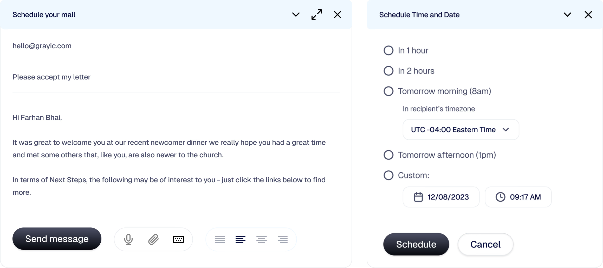
Task: Open the custom date picker field
Action: (x=441, y=197)
